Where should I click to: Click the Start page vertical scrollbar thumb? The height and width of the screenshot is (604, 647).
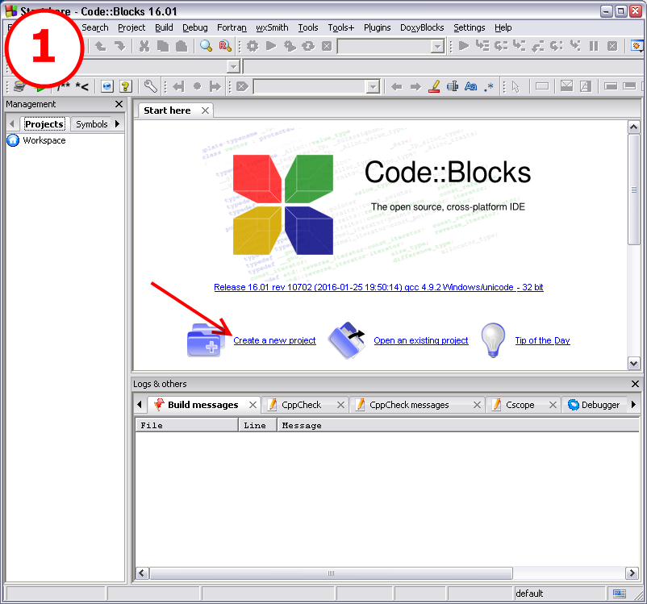(x=633, y=190)
